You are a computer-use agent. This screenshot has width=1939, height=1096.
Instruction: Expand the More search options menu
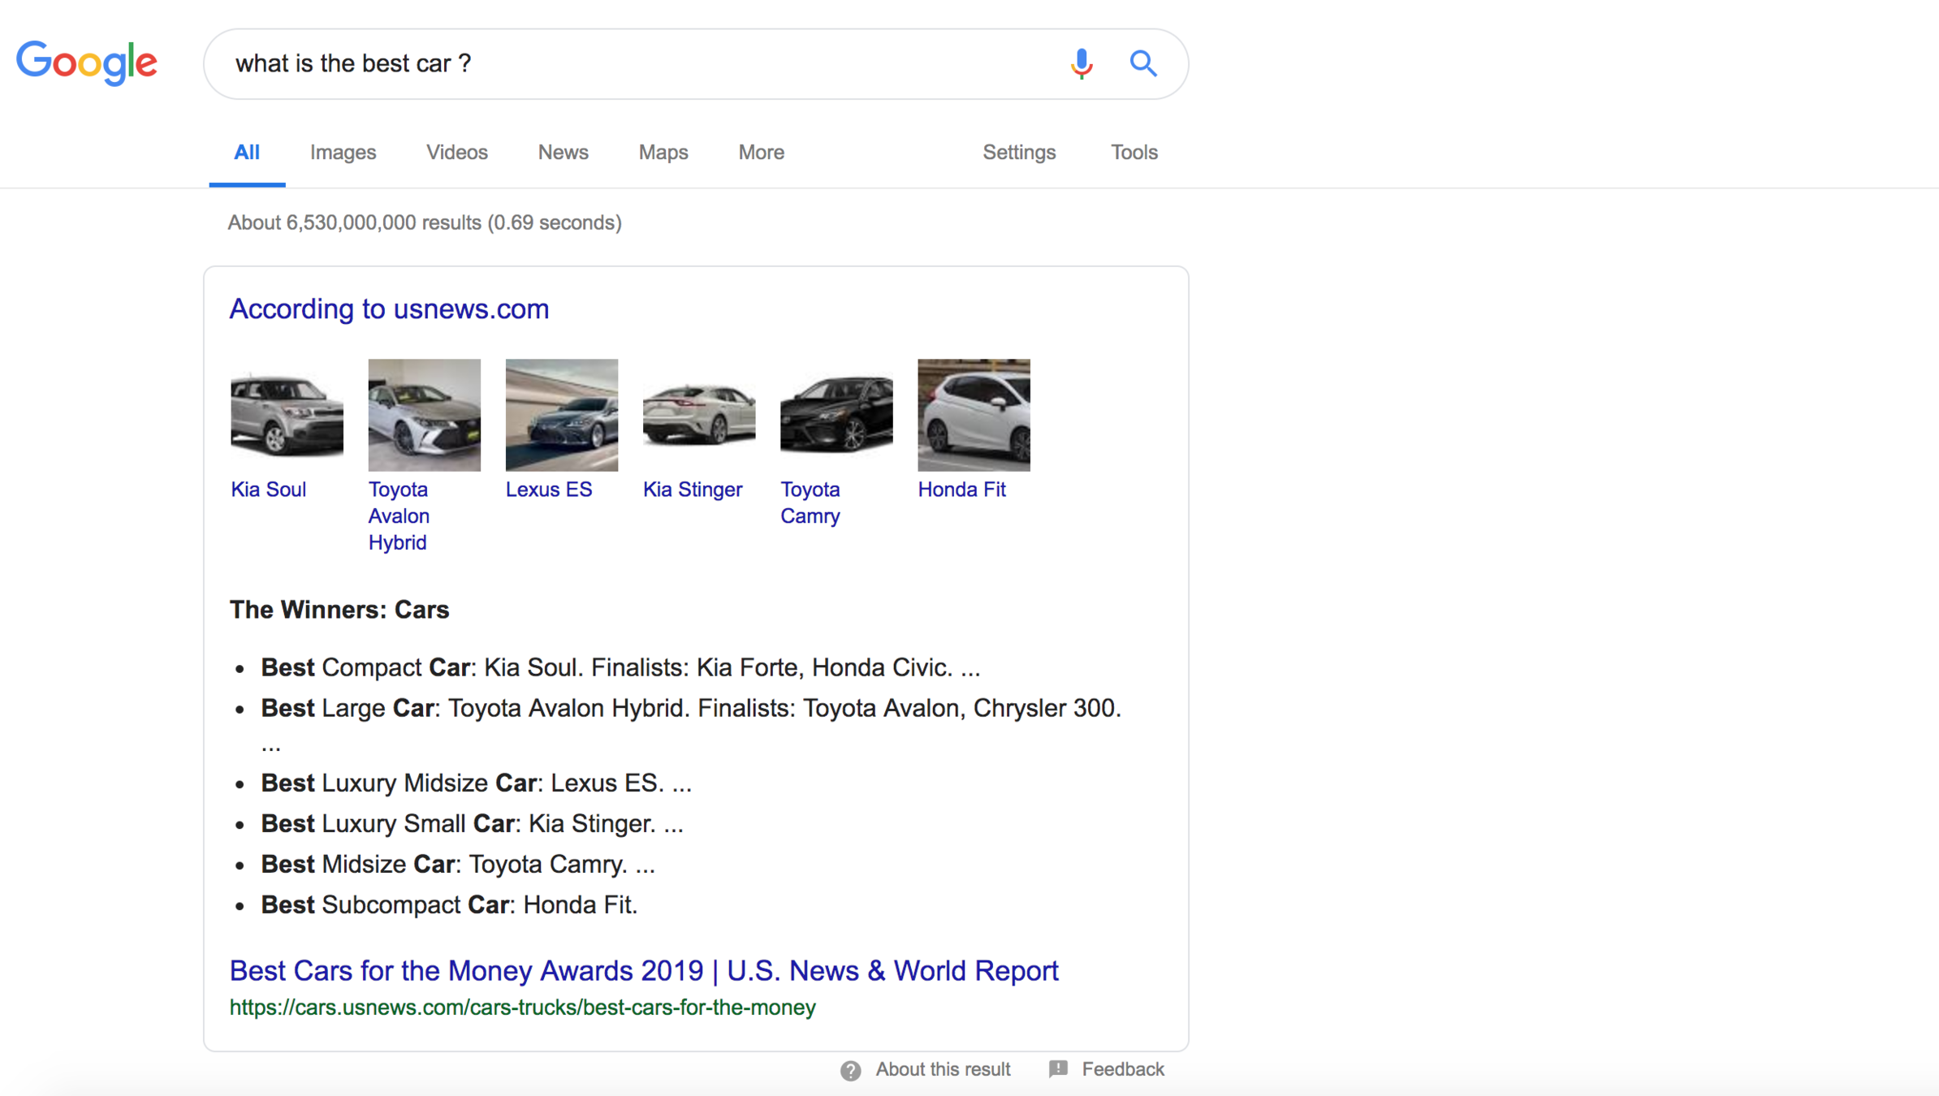pyautogui.click(x=761, y=153)
